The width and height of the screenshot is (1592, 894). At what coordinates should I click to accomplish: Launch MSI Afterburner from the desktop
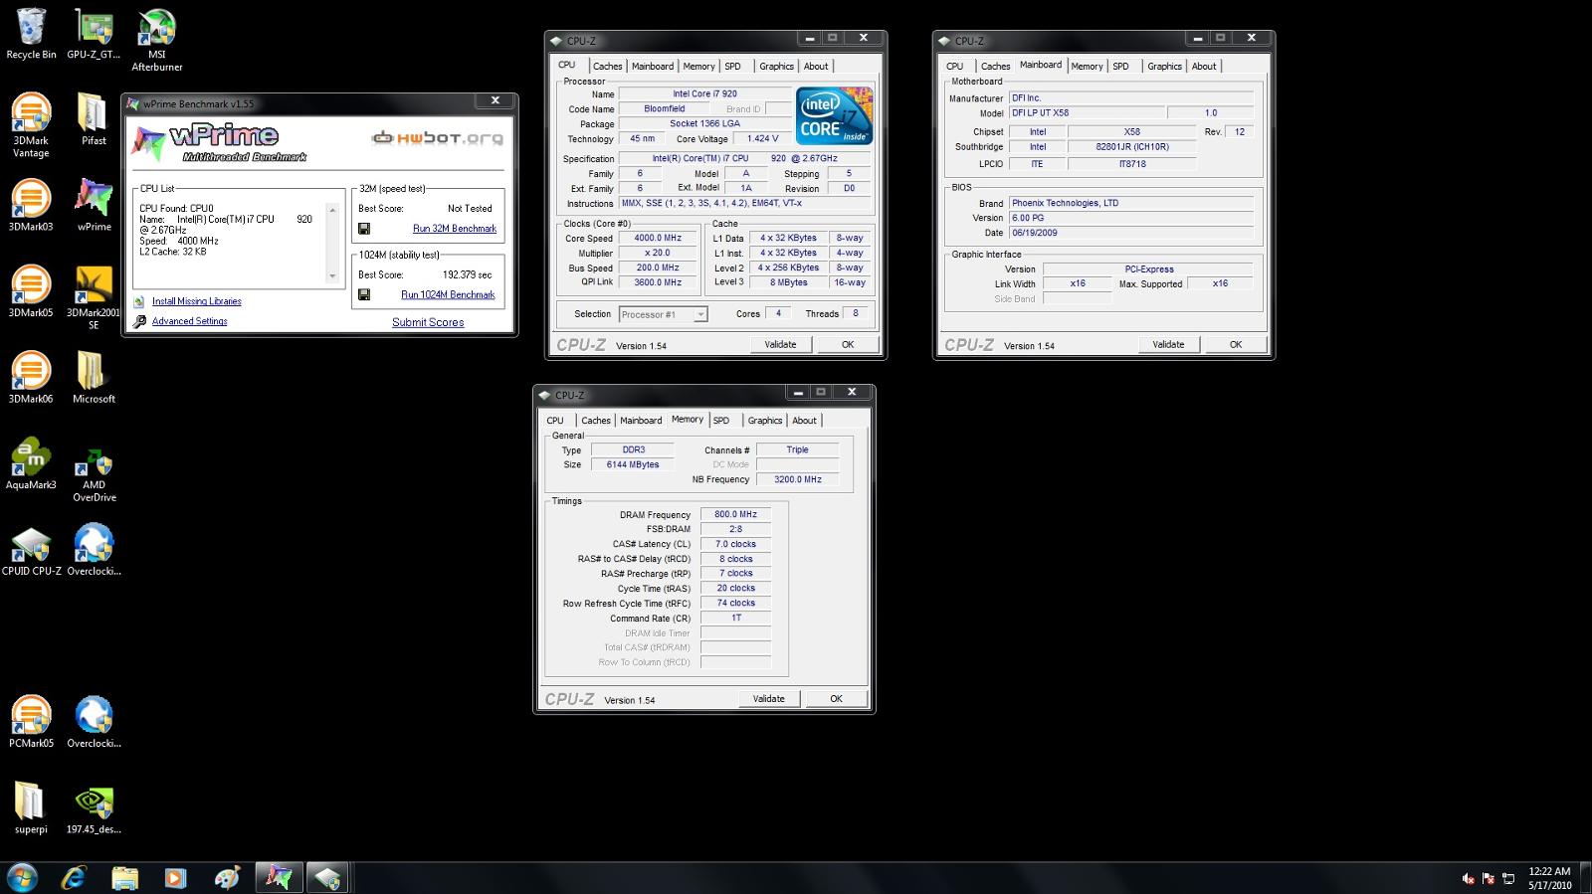[x=157, y=41]
